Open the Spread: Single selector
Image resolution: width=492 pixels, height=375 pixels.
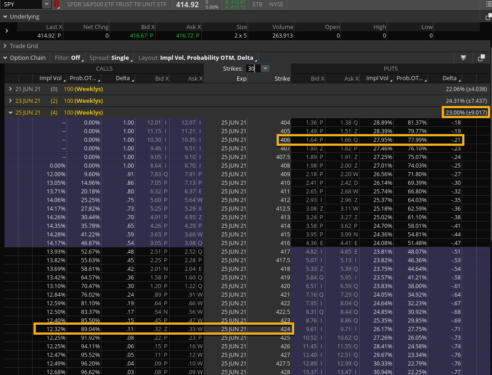click(110, 58)
